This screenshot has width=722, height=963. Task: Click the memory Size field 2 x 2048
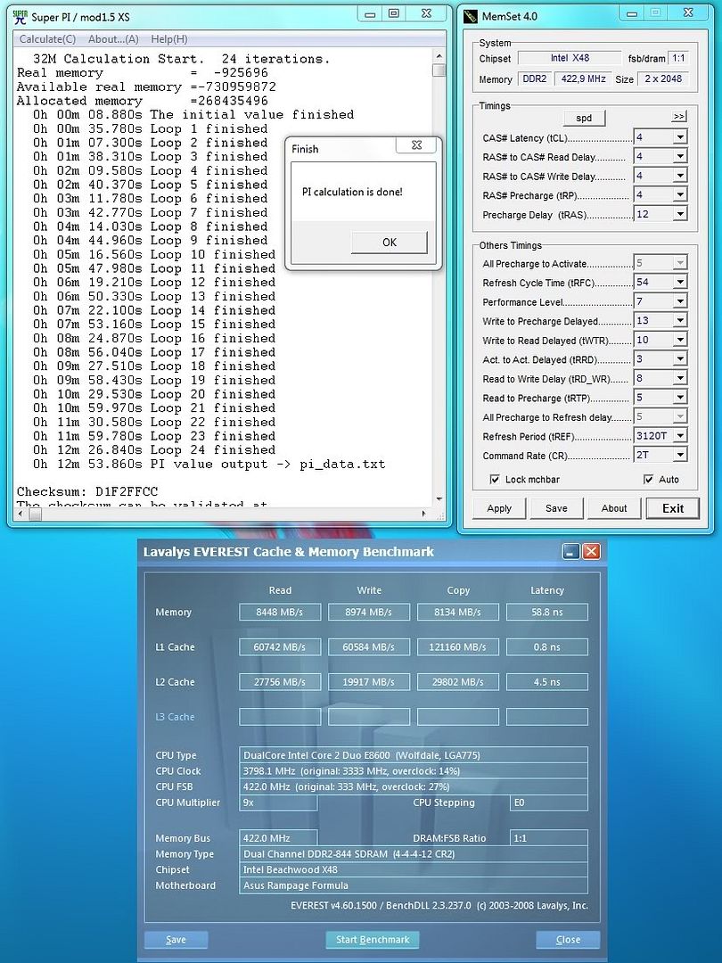663,78
